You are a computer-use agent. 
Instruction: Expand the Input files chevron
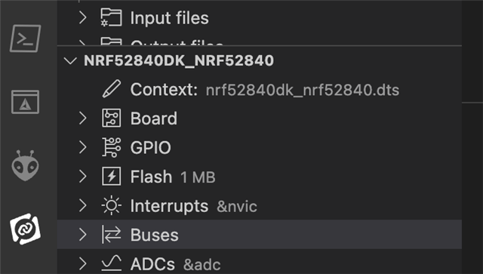tap(82, 17)
